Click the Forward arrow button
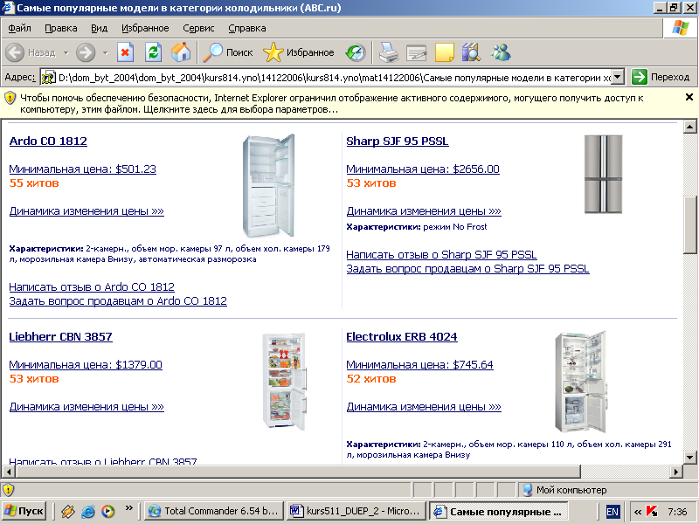Viewport: 699px width, 524px height. click(x=85, y=52)
